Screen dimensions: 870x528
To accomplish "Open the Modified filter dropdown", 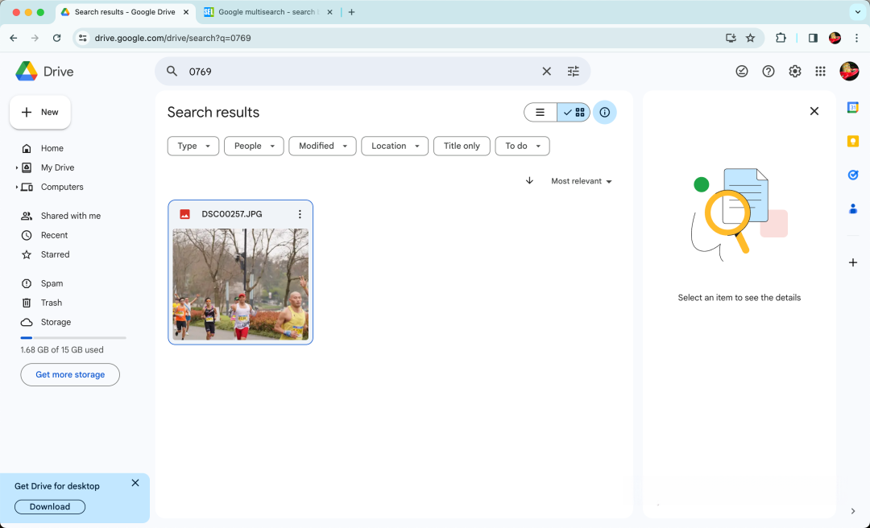I will click(x=322, y=146).
